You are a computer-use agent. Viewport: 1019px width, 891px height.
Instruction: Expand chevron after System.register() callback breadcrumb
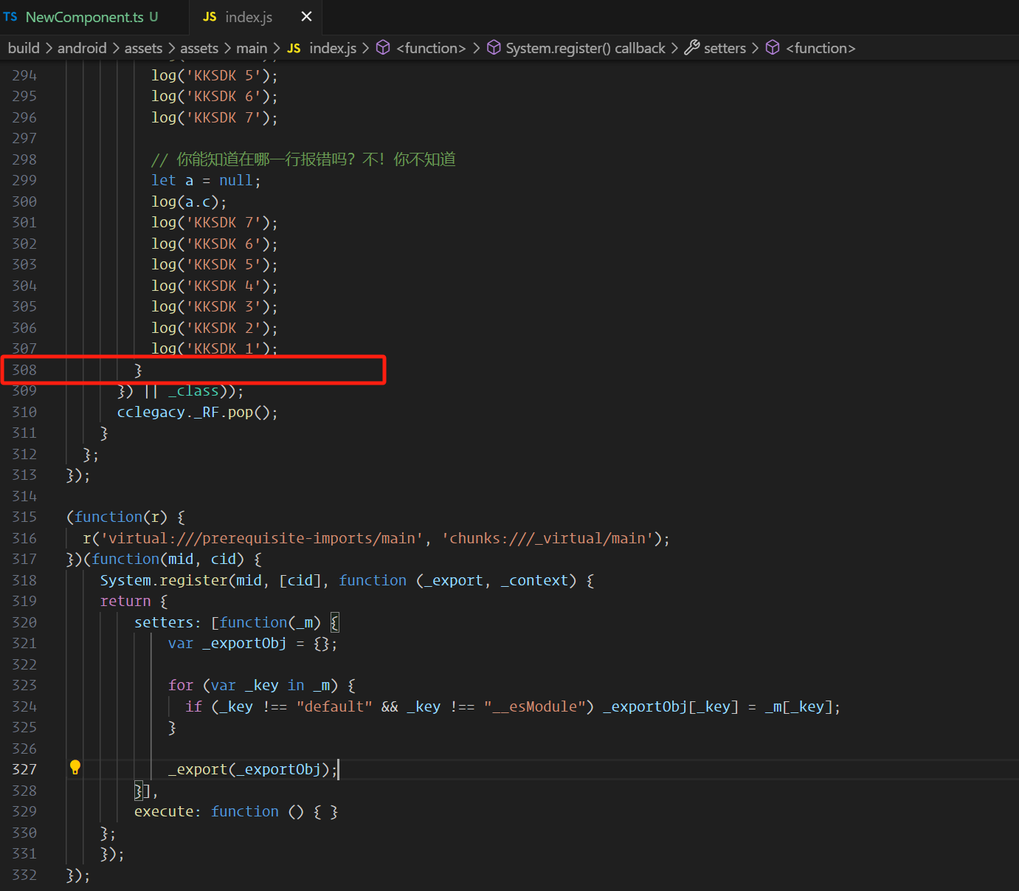(x=674, y=48)
